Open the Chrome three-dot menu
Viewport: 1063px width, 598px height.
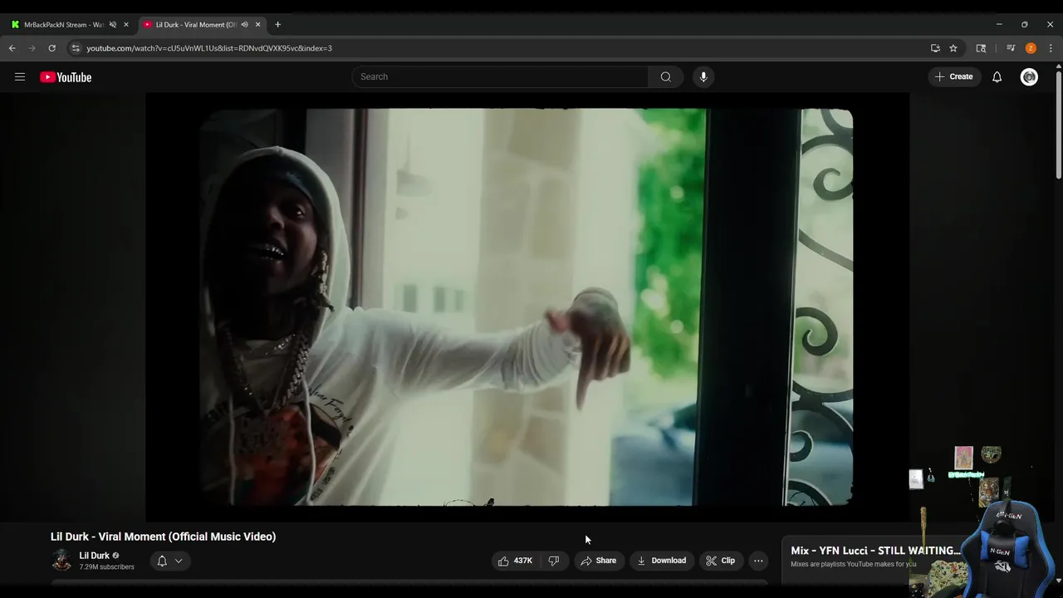1051,48
